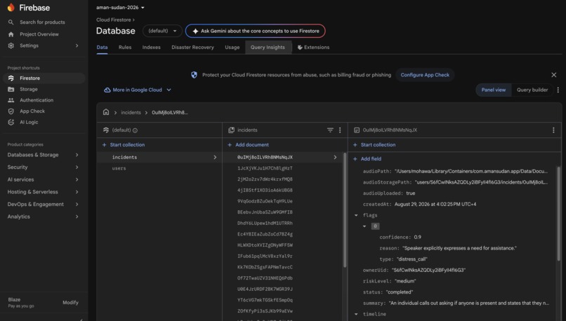Collapse flags array item 0
The height and width of the screenshot is (321, 566).
364,226
